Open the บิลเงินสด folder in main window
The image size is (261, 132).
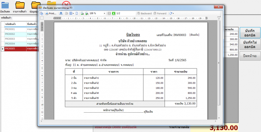pos(5,7)
